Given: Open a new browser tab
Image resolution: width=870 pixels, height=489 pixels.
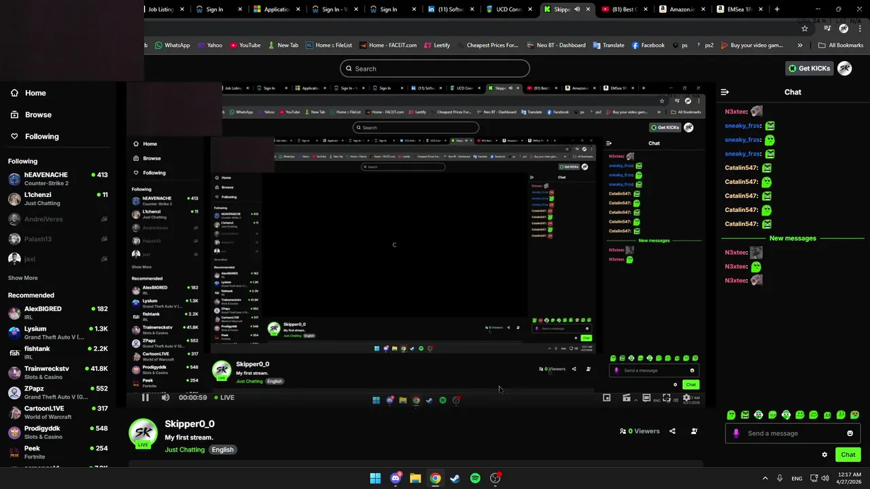Looking at the screenshot, I should 777,10.
